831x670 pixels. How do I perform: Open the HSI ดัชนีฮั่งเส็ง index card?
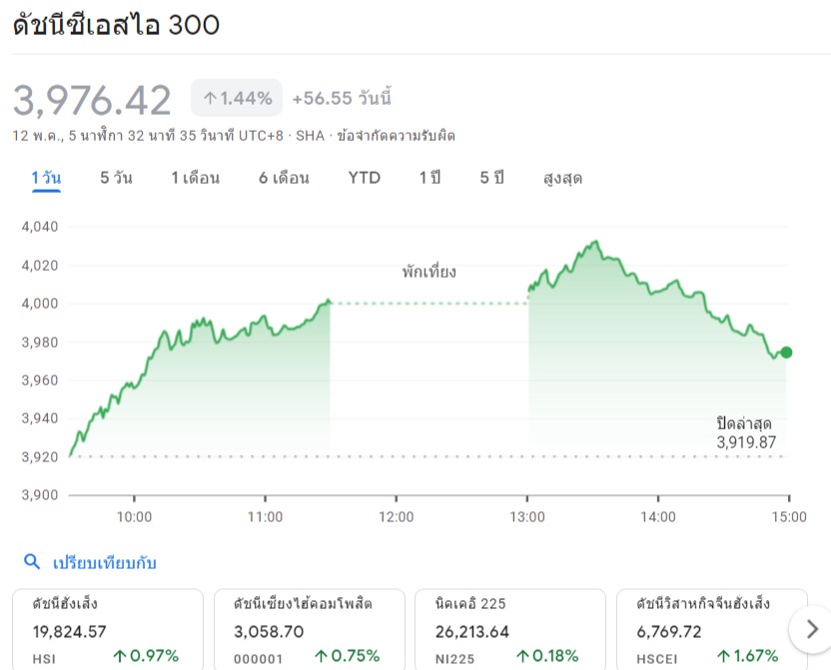[107, 629]
